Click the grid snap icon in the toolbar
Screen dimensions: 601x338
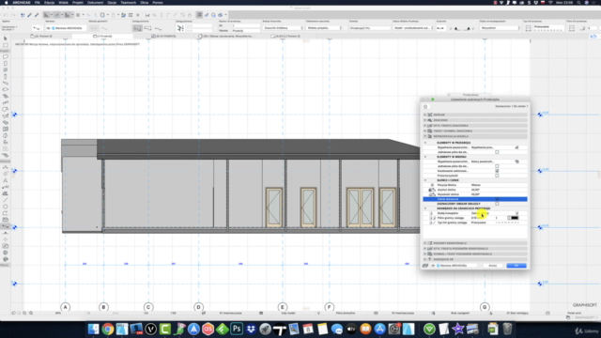coord(199,15)
